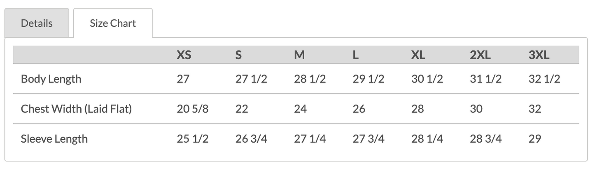Click the 3XL sleeve length value 29
This screenshot has height=171, width=595.
pyautogui.click(x=534, y=139)
